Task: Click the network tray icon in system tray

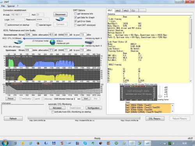Action: pyautogui.click(x=170, y=143)
